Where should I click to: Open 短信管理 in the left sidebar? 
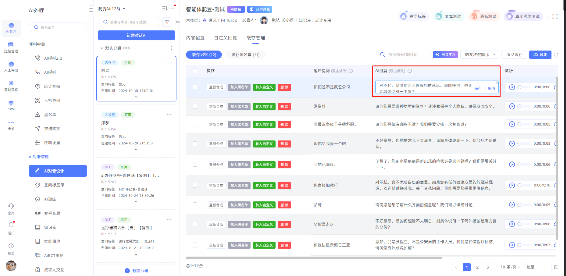click(x=11, y=47)
